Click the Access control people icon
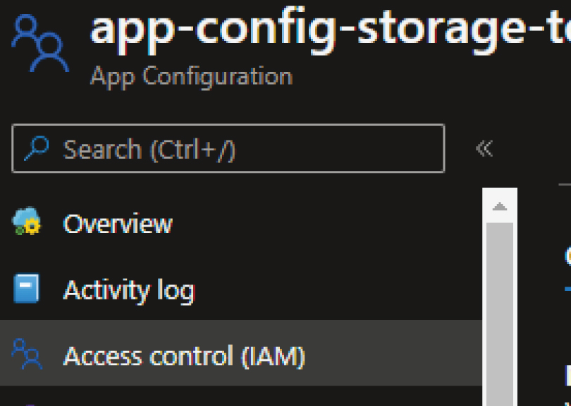This screenshot has height=406, width=571. tap(27, 354)
